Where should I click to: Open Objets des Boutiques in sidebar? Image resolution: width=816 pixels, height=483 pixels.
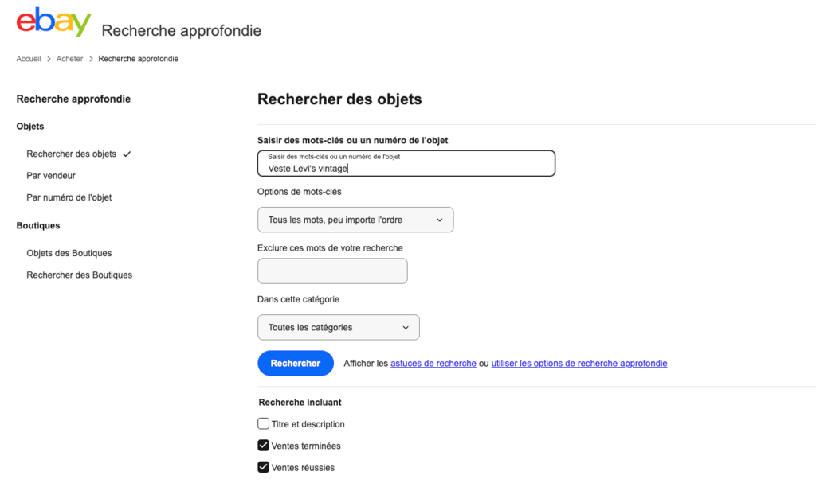[69, 253]
